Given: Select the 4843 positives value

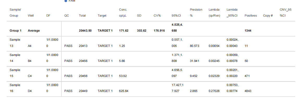Looking at the screenshot, I should pos(248,91).
